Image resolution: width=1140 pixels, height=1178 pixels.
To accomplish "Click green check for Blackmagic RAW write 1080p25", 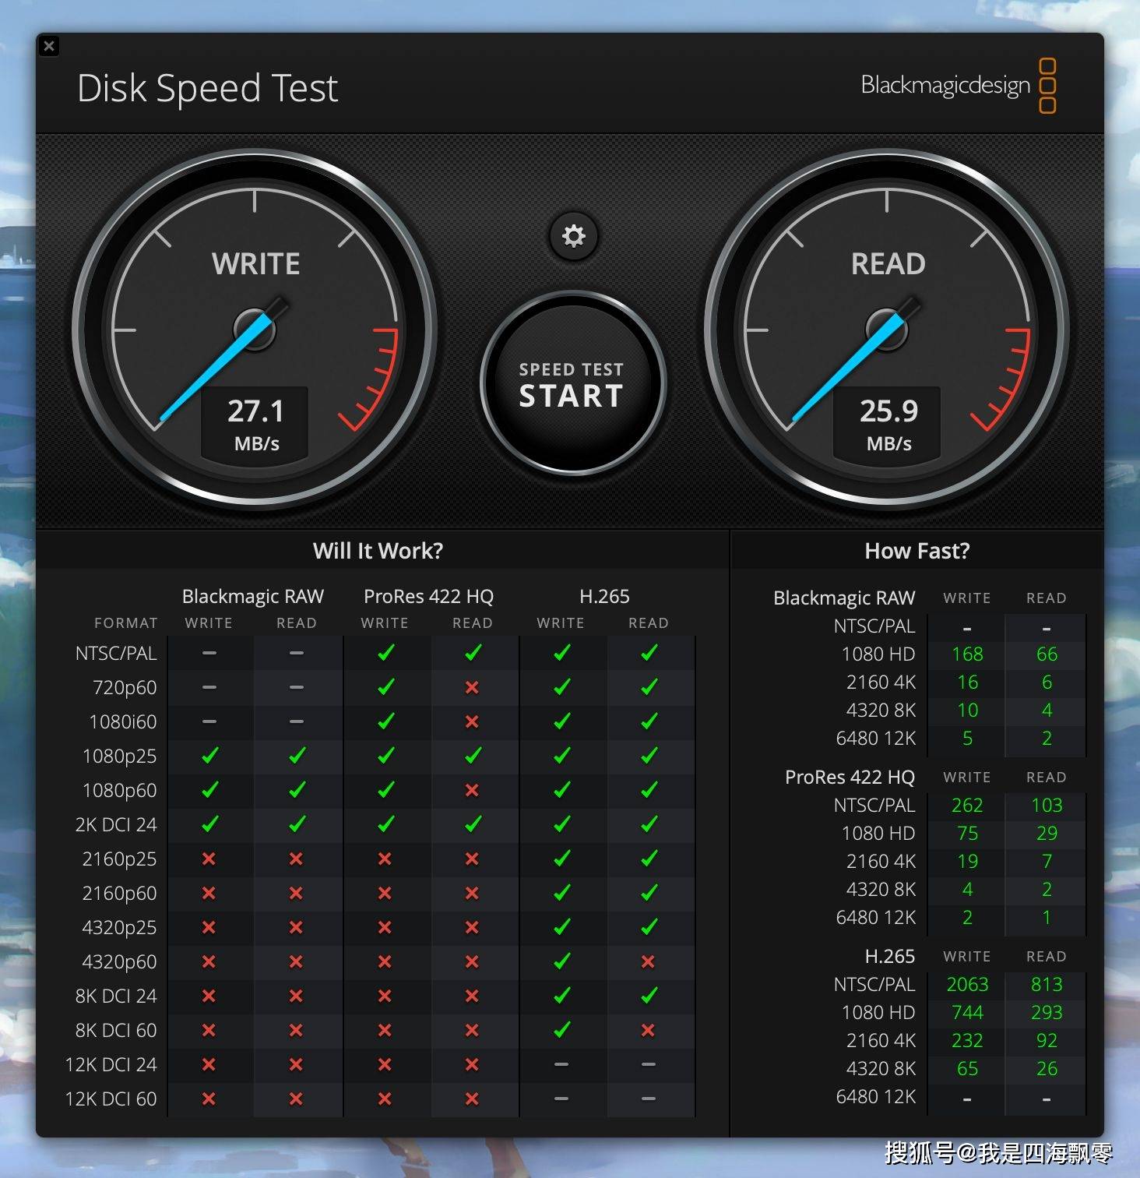I will (x=209, y=756).
